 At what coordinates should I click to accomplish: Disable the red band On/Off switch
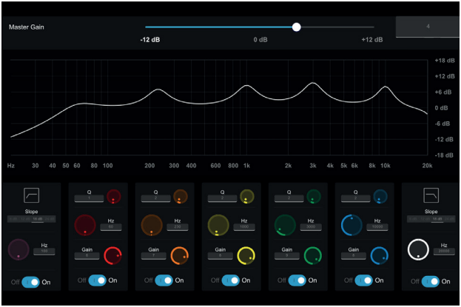click(x=98, y=280)
